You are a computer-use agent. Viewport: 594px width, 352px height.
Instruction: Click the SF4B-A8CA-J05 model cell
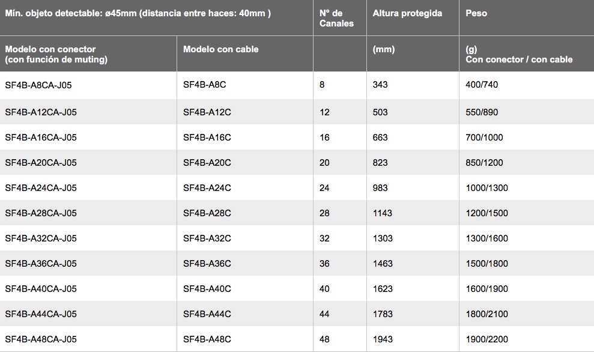coord(38,85)
